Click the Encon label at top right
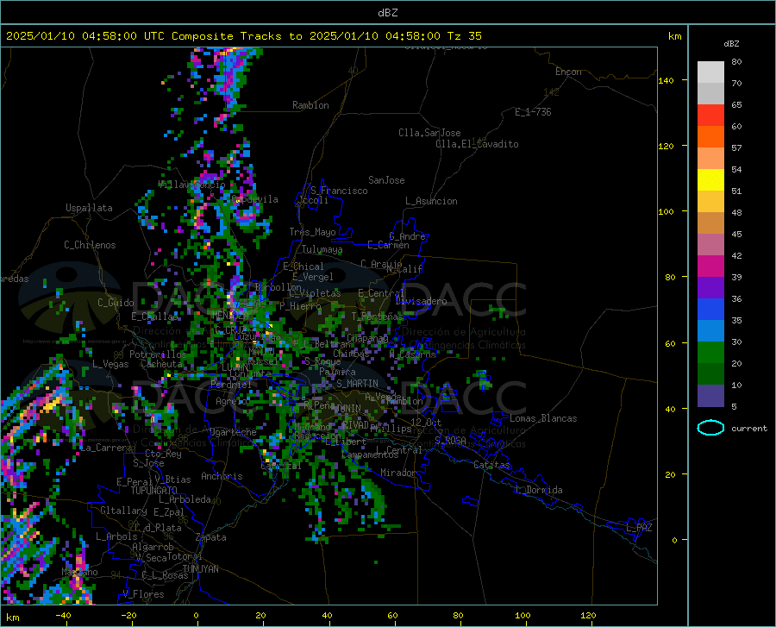Viewport: 776px width, 627px height. pyautogui.click(x=568, y=72)
